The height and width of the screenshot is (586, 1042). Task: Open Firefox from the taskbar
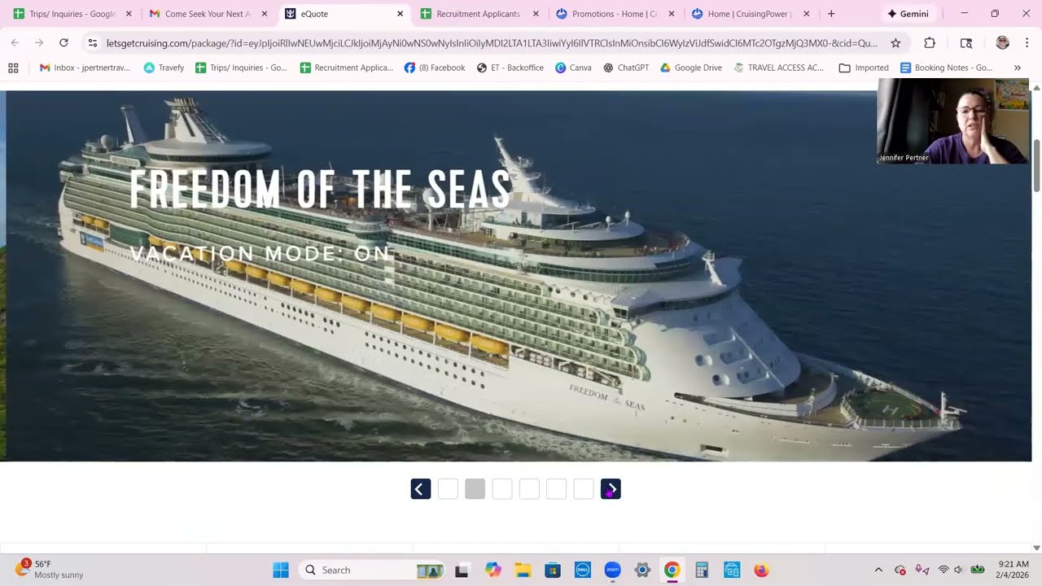point(761,570)
